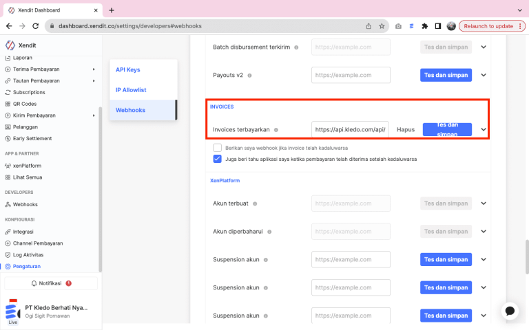Click the Log Aktivitas shield icon
This screenshot has height=330, width=529.
coord(8,255)
